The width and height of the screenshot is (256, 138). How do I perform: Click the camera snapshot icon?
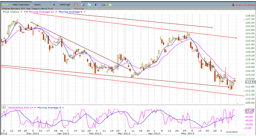(x=104, y=5)
